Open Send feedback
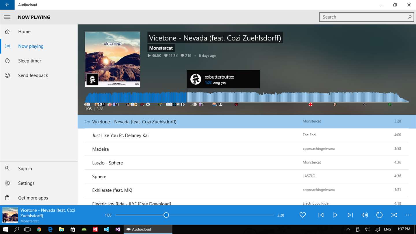416x234 pixels. [x=39, y=75]
